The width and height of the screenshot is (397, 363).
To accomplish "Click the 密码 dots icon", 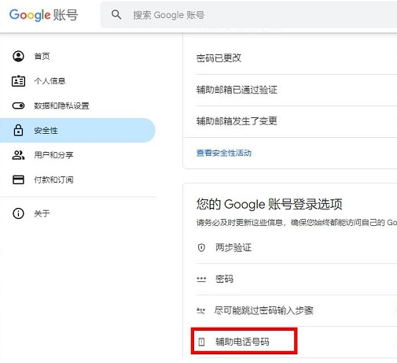I will pos(201,279).
